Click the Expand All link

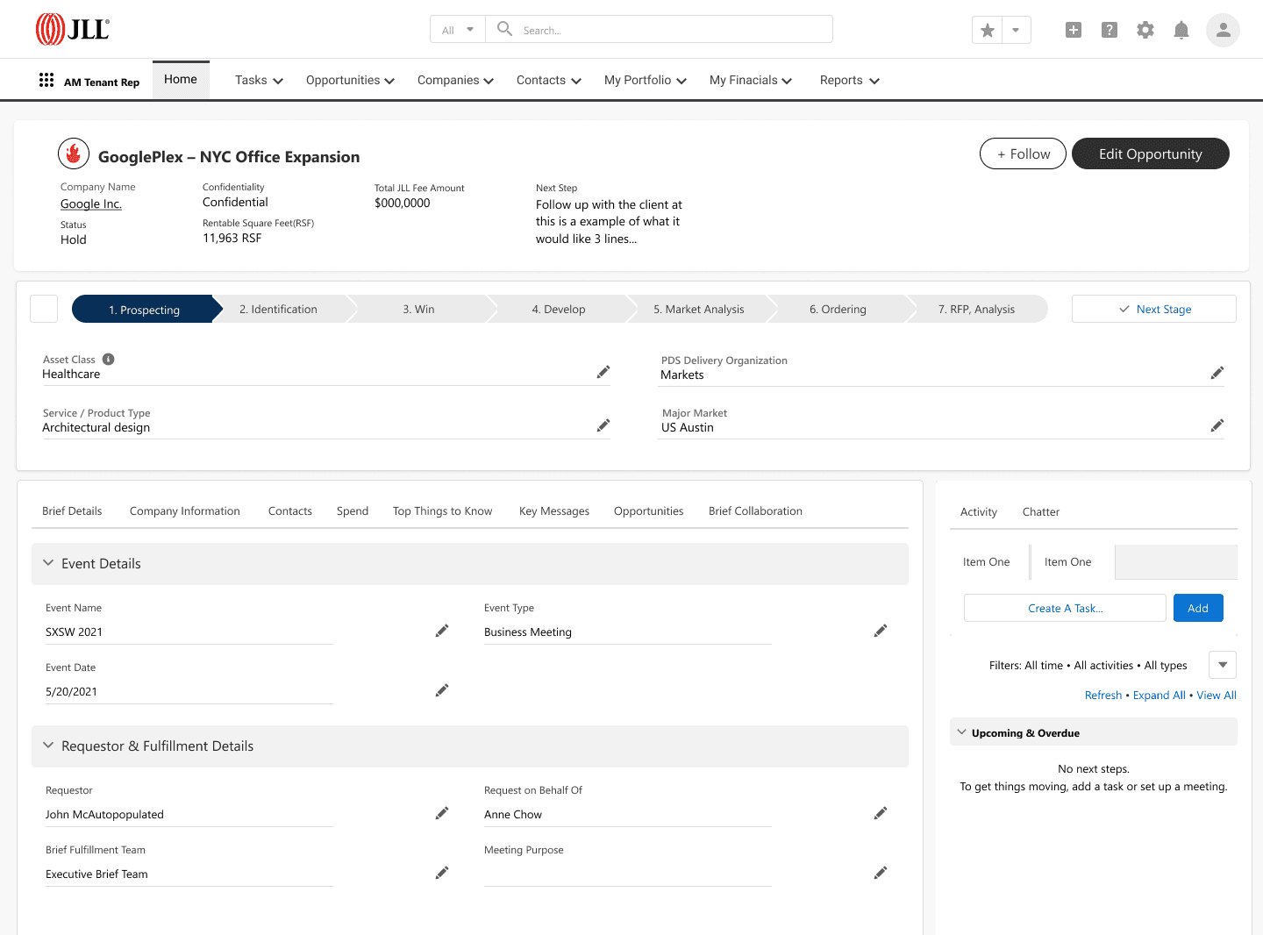point(1160,695)
